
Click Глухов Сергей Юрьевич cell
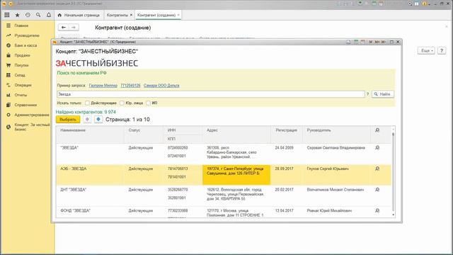(328, 169)
